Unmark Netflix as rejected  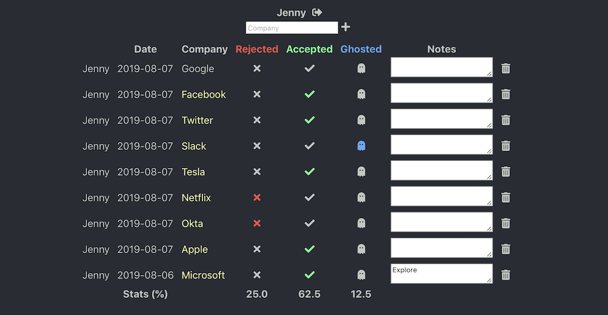pos(257,198)
